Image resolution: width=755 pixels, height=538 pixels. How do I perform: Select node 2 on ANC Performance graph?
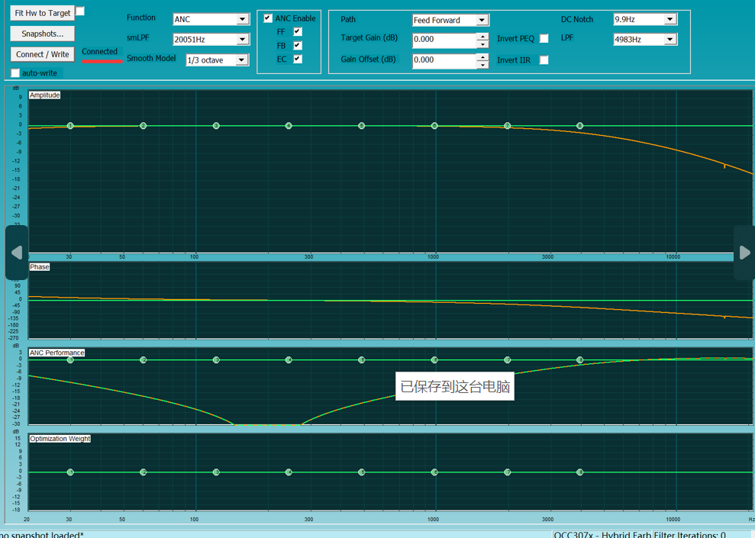[x=143, y=360]
